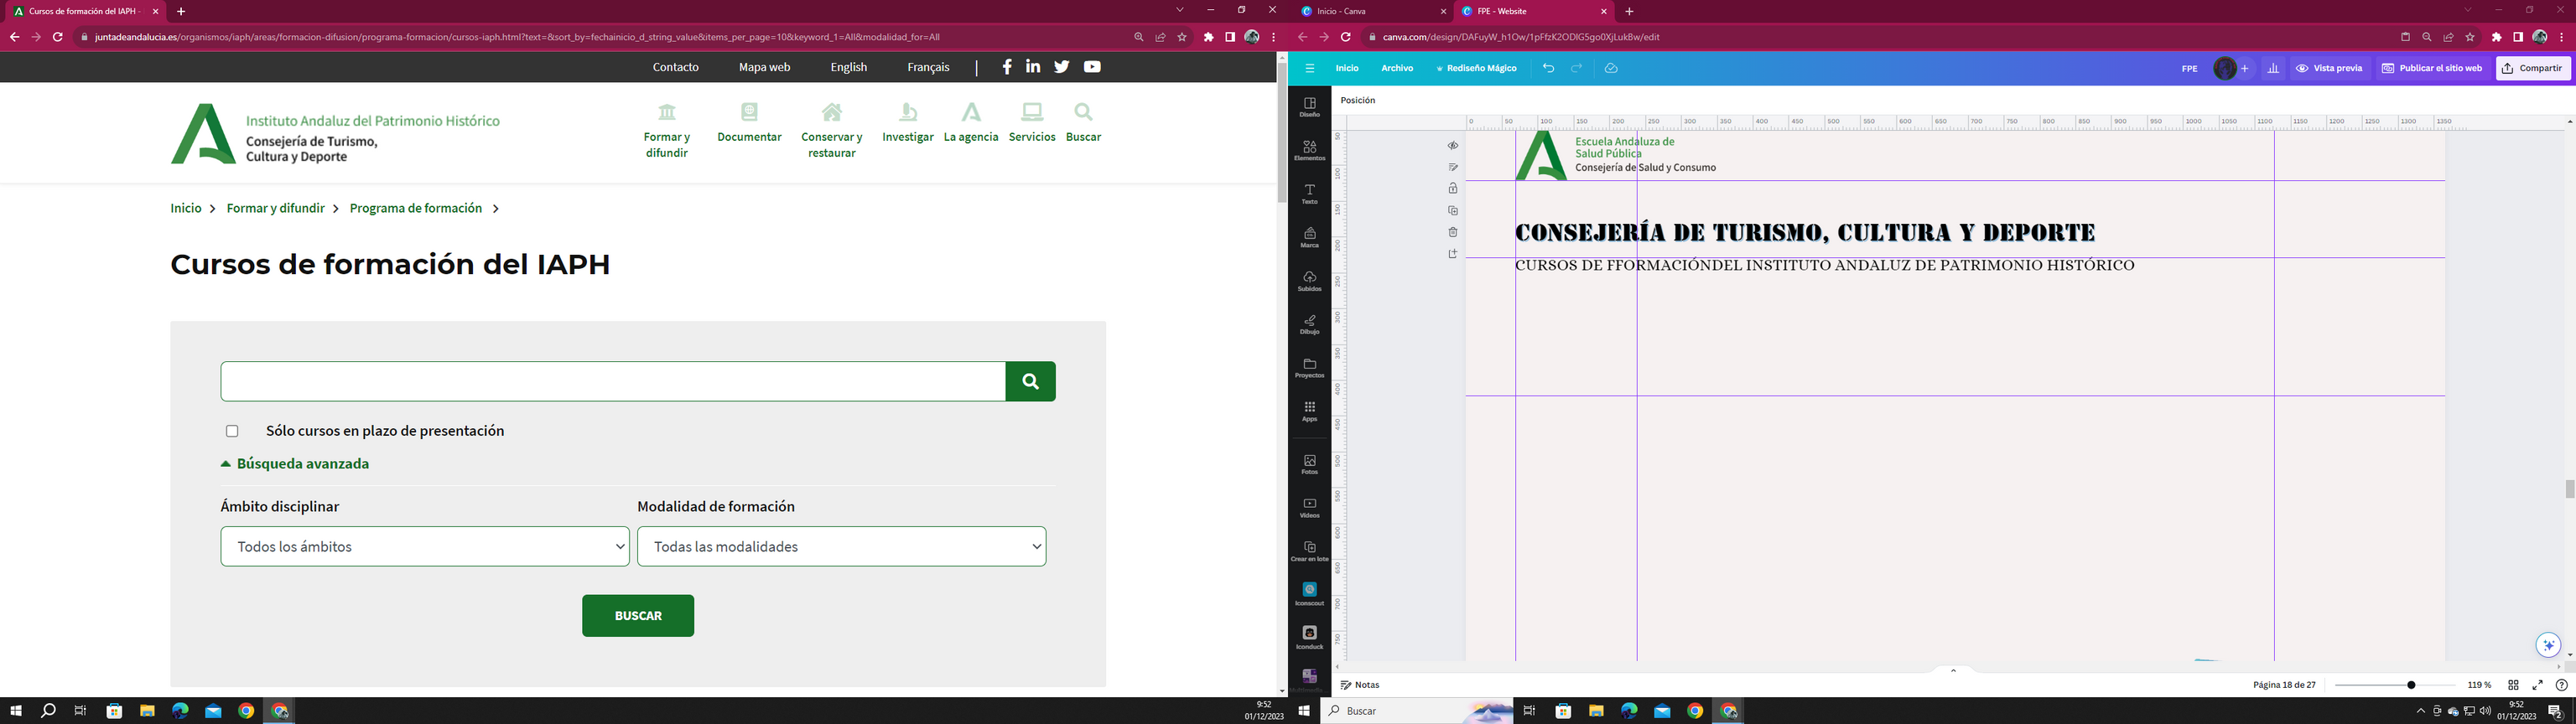Screen dimensions: 2576x724
Task: Open the 'Todos los ámbitos' dropdown
Action: pyautogui.click(x=425, y=546)
